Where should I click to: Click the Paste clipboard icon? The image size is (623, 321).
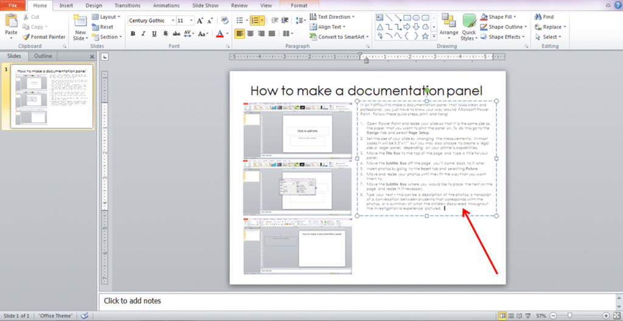click(x=11, y=21)
